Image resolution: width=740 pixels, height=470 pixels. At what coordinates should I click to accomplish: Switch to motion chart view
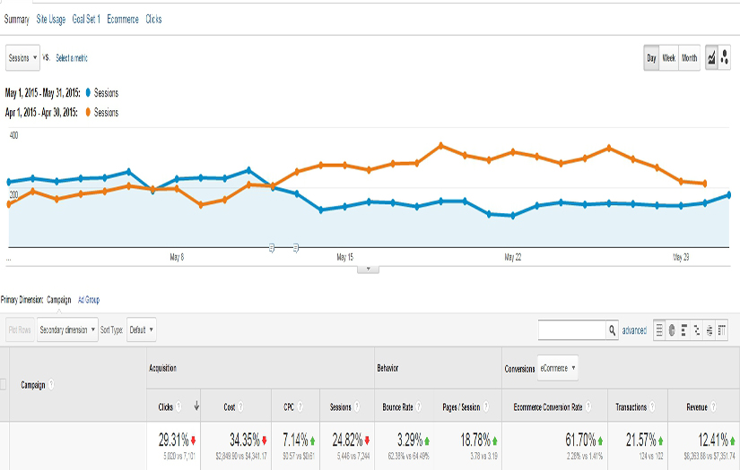click(x=724, y=57)
